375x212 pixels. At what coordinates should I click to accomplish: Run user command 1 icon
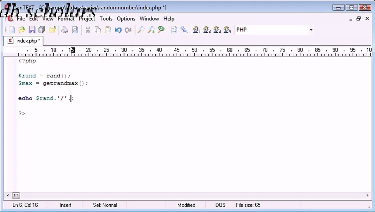tap(197, 30)
